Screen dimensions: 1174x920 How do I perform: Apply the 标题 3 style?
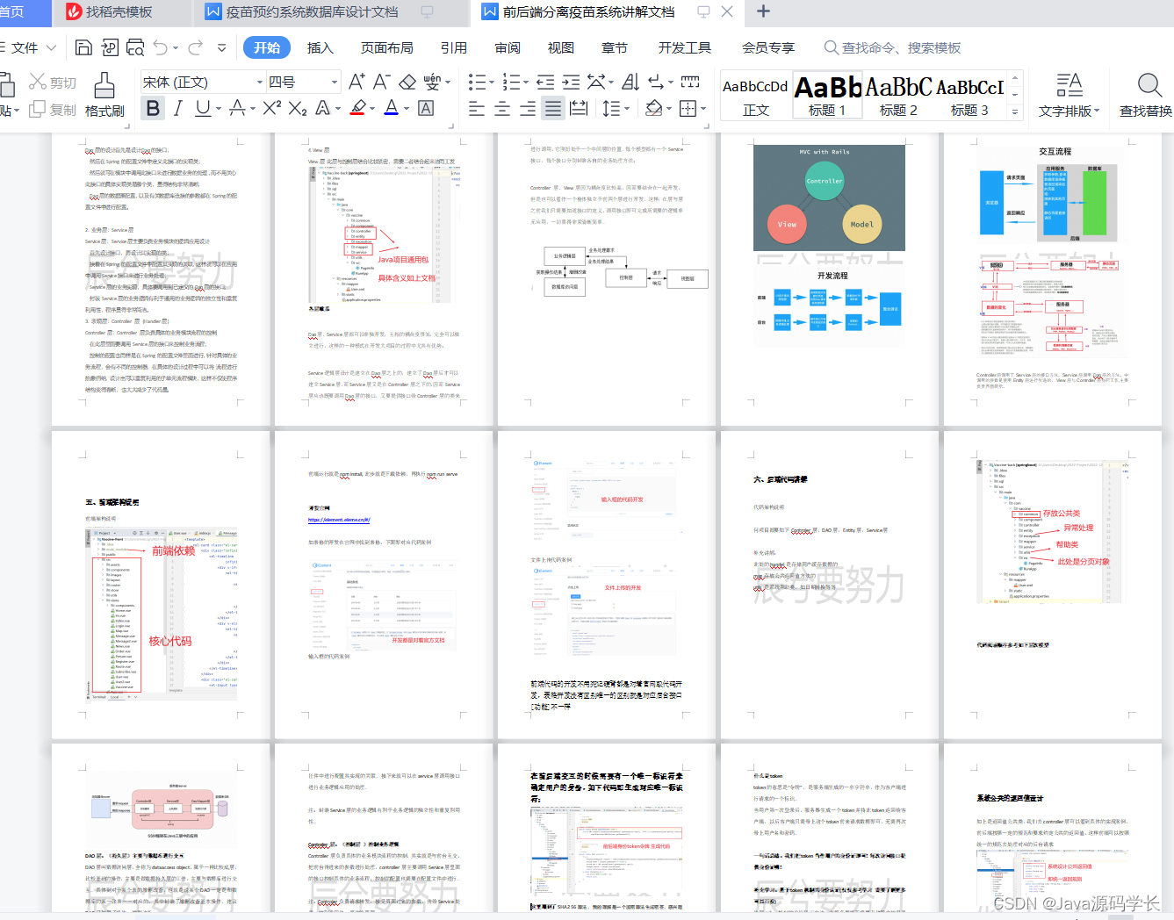(x=969, y=95)
